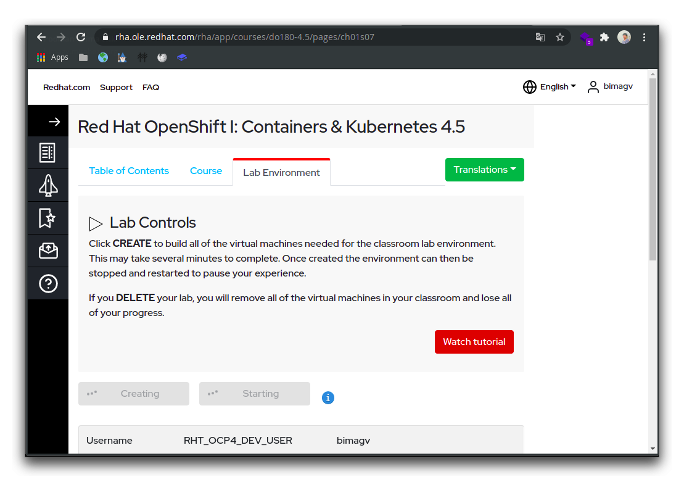
Task: Click the Starting button
Action: point(255,394)
